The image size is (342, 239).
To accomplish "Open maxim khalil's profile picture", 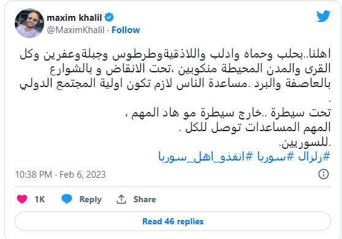I will click(x=29, y=23).
